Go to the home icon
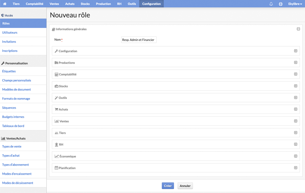This screenshot has height=193, width=305. point(5,4)
